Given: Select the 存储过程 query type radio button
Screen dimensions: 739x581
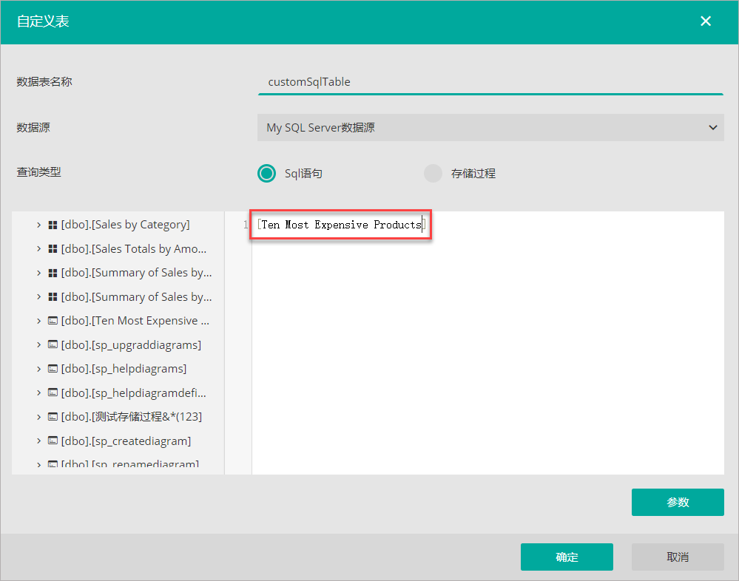Looking at the screenshot, I should coord(433,173).
